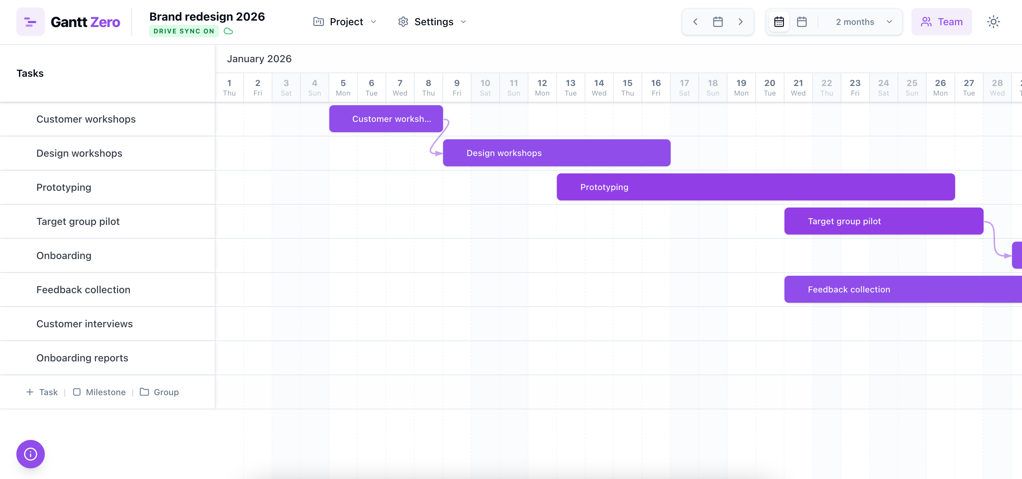
Task: Open the Project dropdown
Action: pyautogui.click(x=345, y=22)
